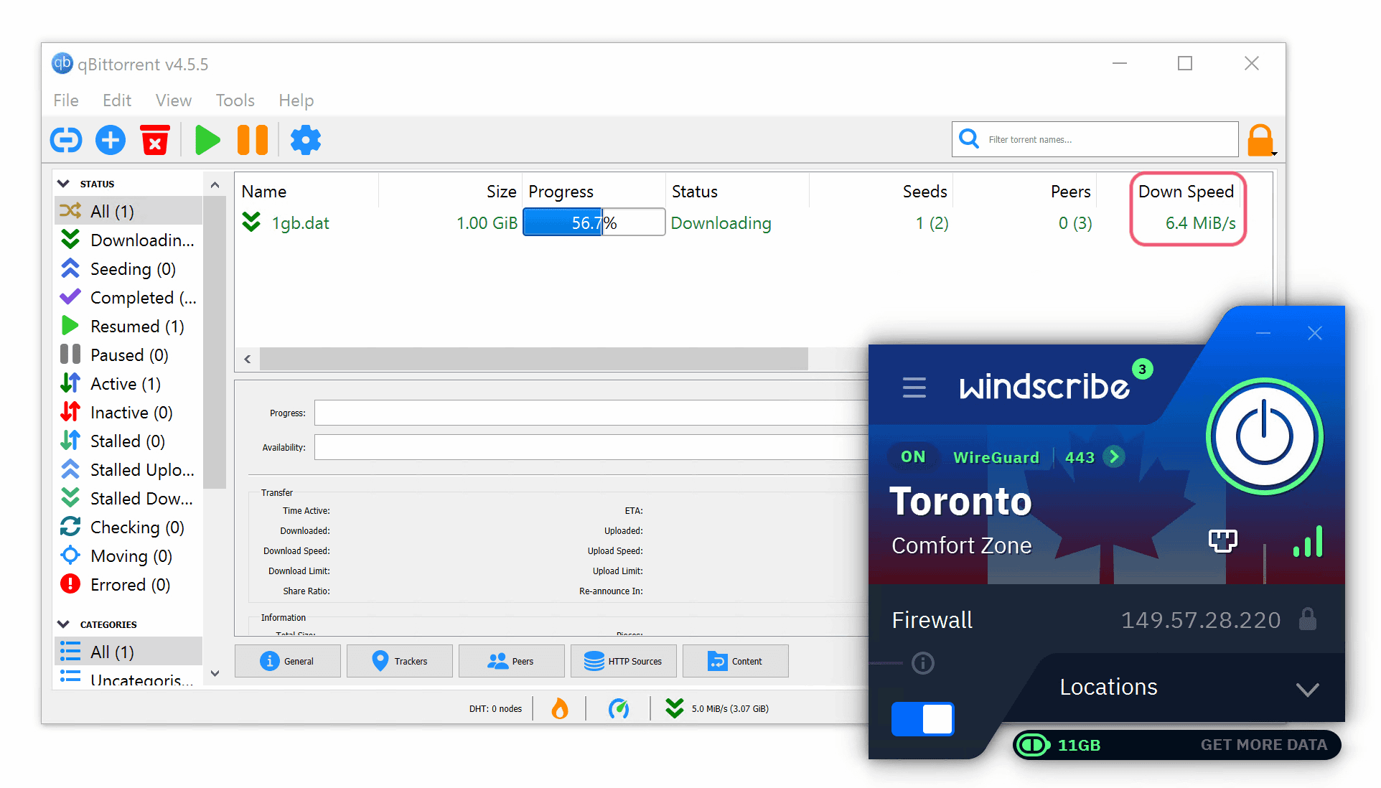Click GET MORE DATA in Windscribe

pyautogui.click(x=1264, y=745)
